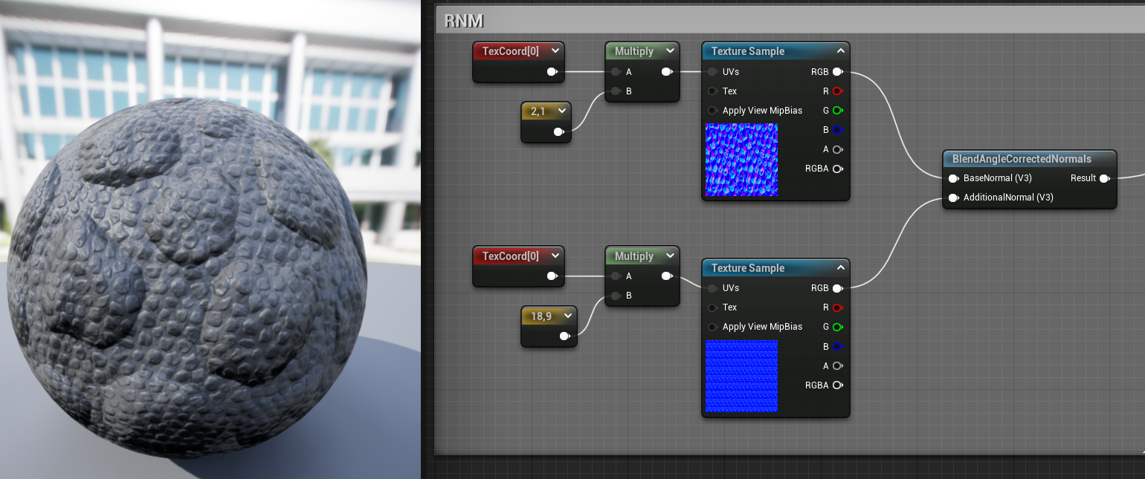Viewport: 1145px width, 479px height.
Task: Select the Multiply node title fed by 2,1
Action: coord(633,51)
